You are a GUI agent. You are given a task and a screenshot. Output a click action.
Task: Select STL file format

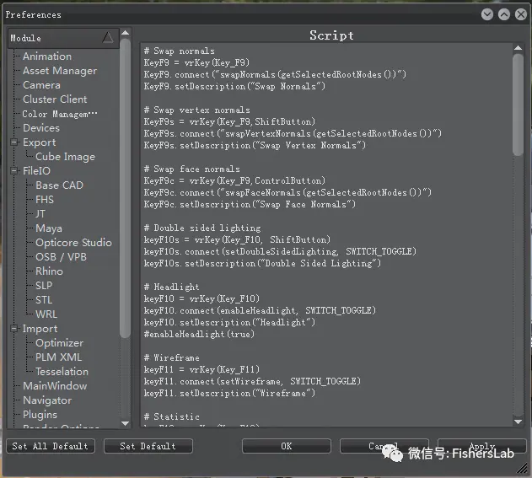click(x=44, y=300)
